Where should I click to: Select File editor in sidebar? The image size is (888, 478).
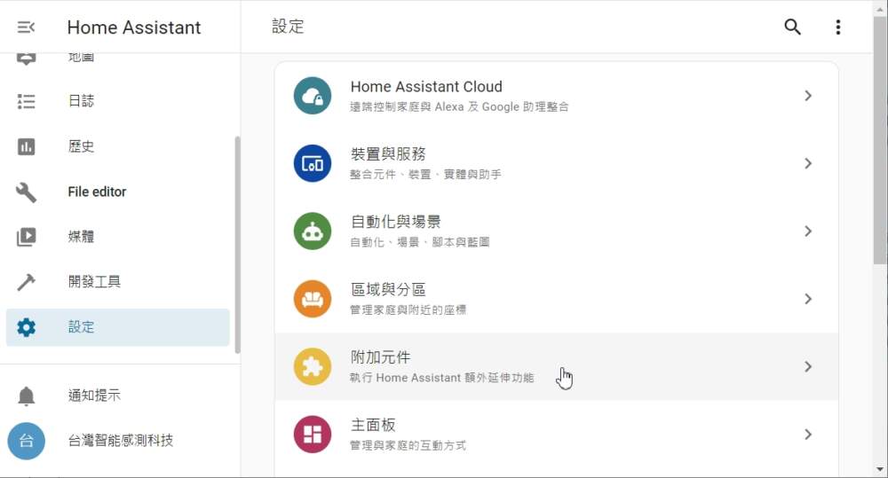click(97, 192)
